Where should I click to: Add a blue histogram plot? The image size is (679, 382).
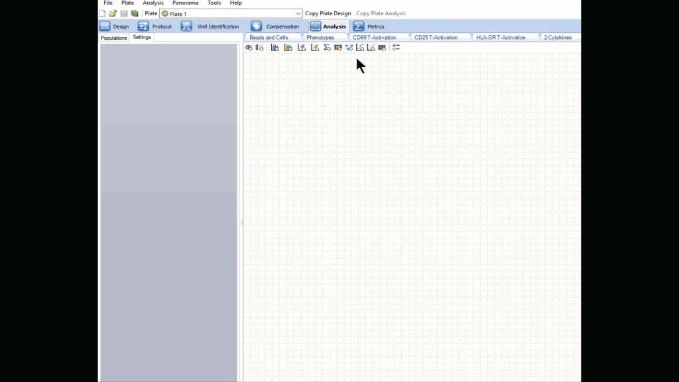(275, 48)
